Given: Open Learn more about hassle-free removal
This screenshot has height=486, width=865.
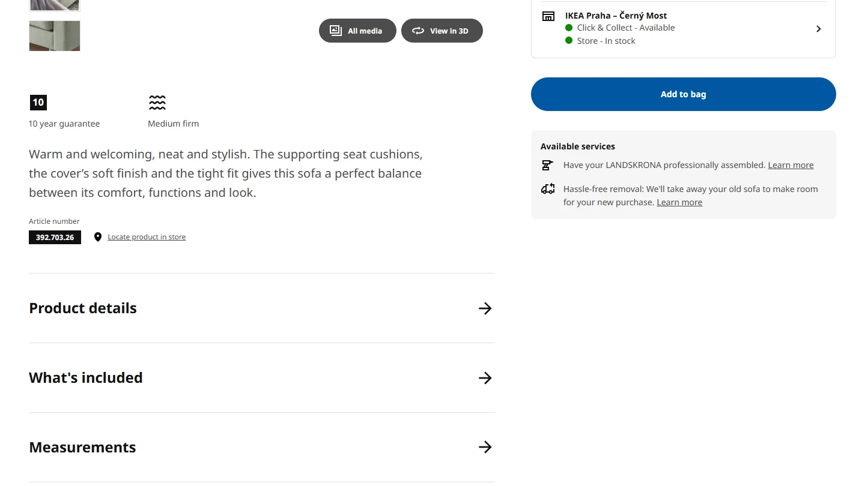Looking at the screenshot, I should coord(679,202).
